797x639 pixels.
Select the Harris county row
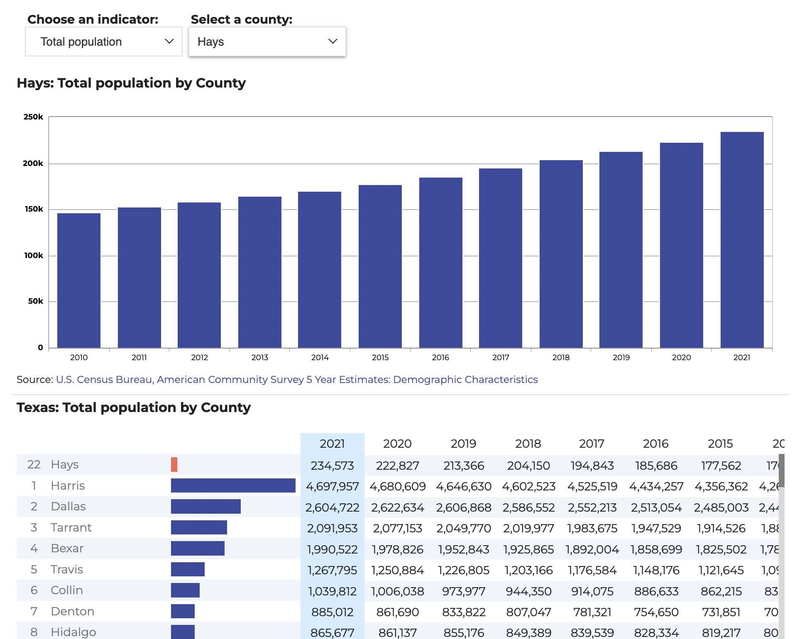[68, 485]
